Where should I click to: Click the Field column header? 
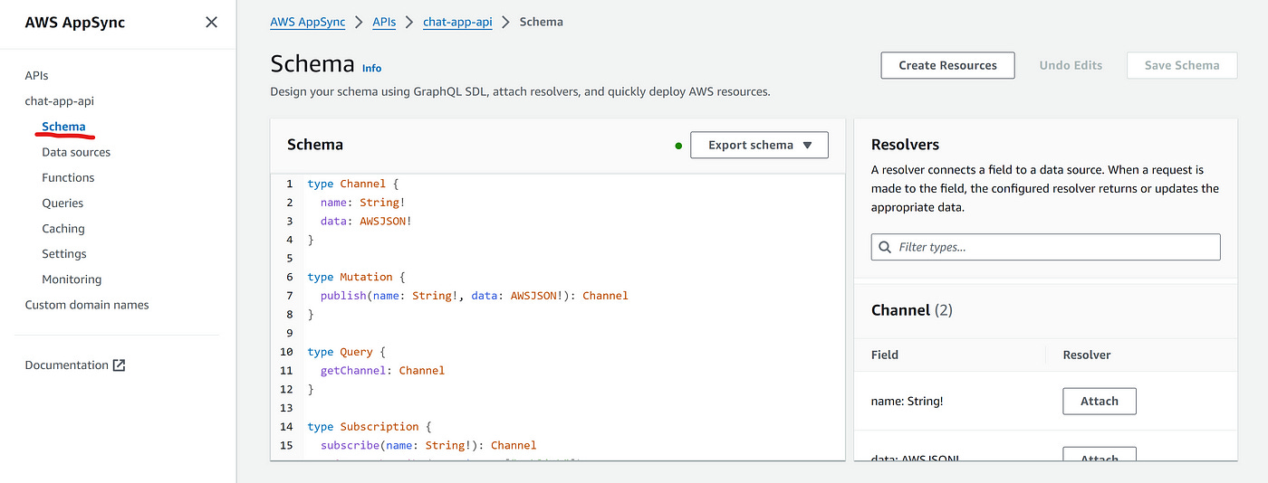point(885,355)
